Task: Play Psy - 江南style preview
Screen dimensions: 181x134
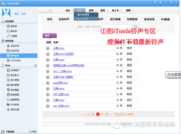Action: coord(48,72)
